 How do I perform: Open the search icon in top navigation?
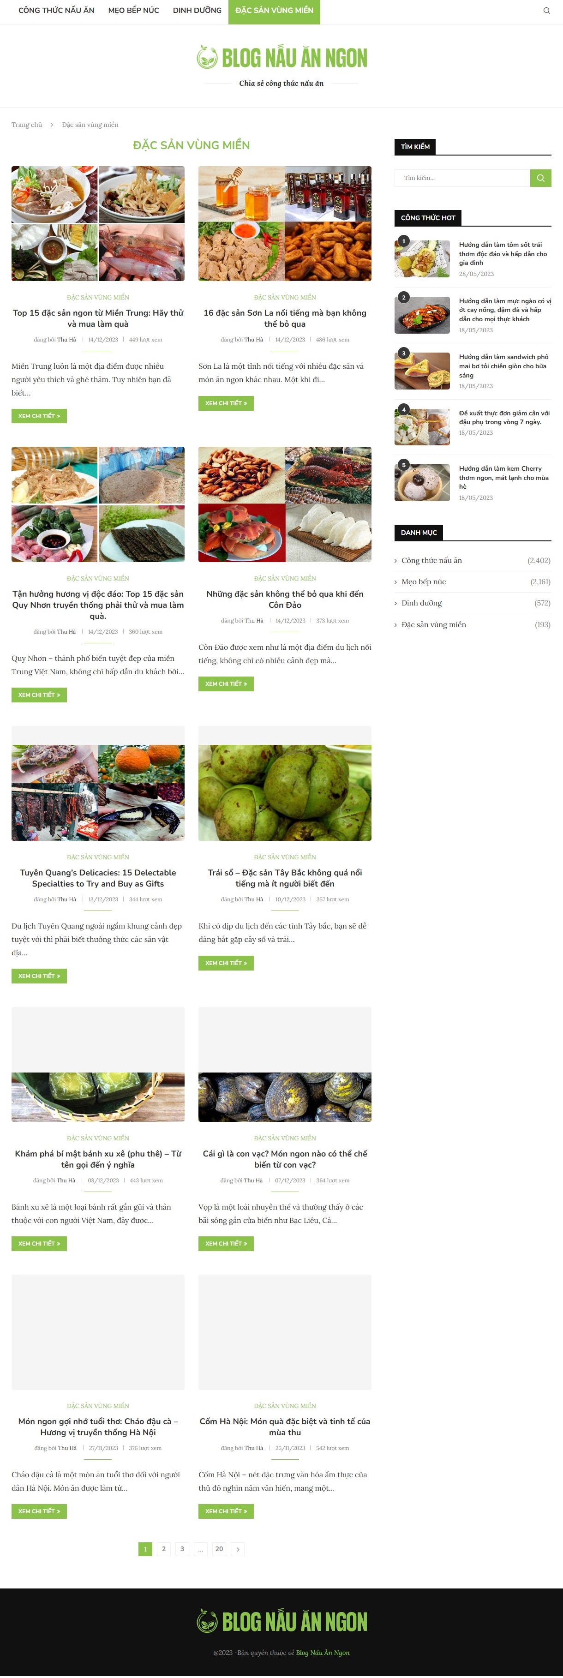pos(546,11)
